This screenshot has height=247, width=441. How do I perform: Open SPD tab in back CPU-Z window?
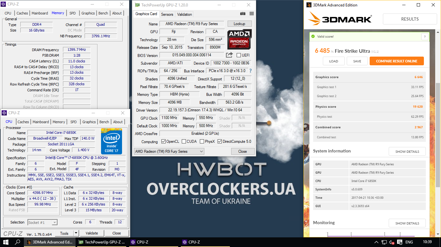tap(73, 13)
